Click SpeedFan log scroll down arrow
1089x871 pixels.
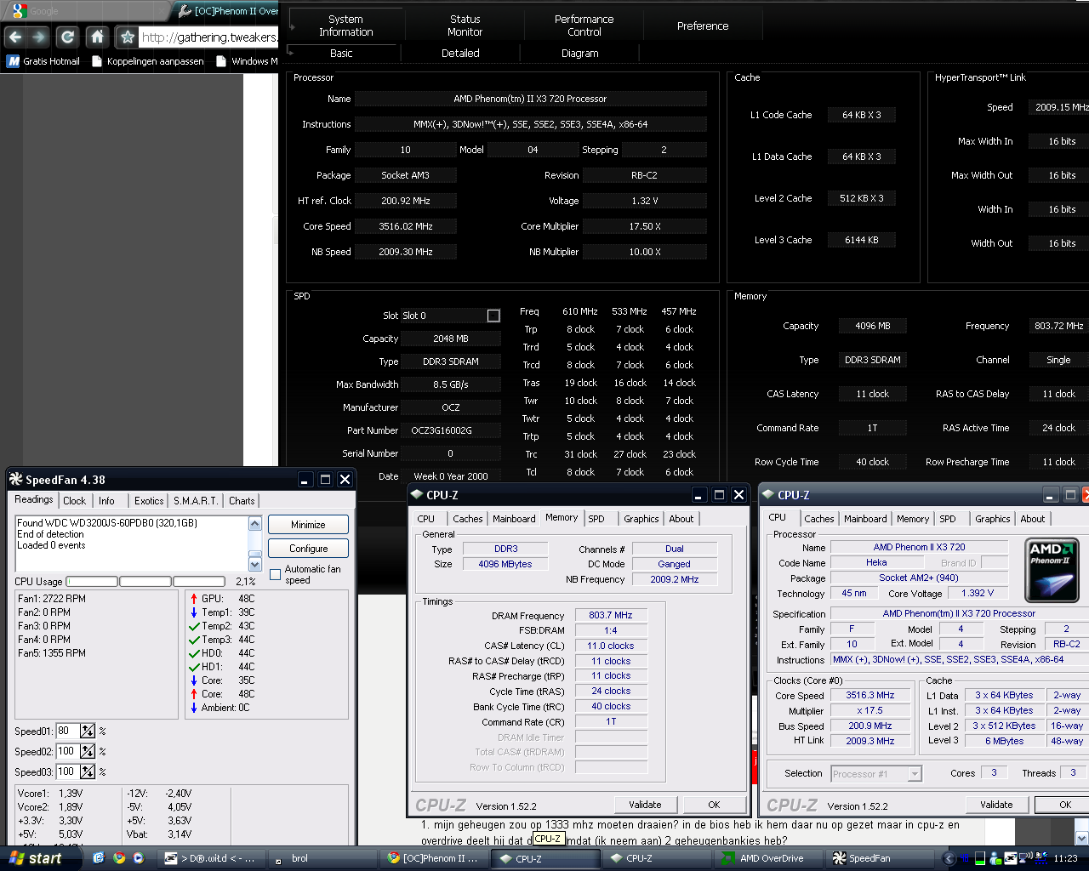pos(254,564)
